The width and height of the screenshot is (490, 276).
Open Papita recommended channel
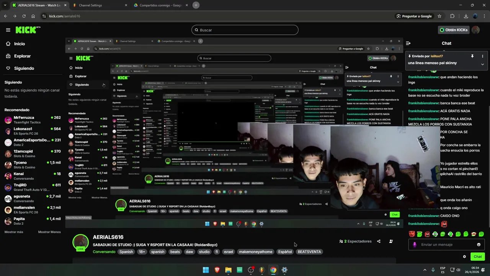click(x=33, y=221)
